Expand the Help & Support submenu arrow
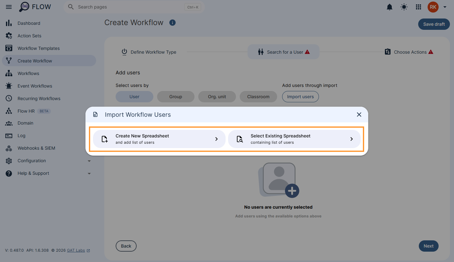Image resolution: width=454 pixels, height=262 pixels. click(89, 174)
